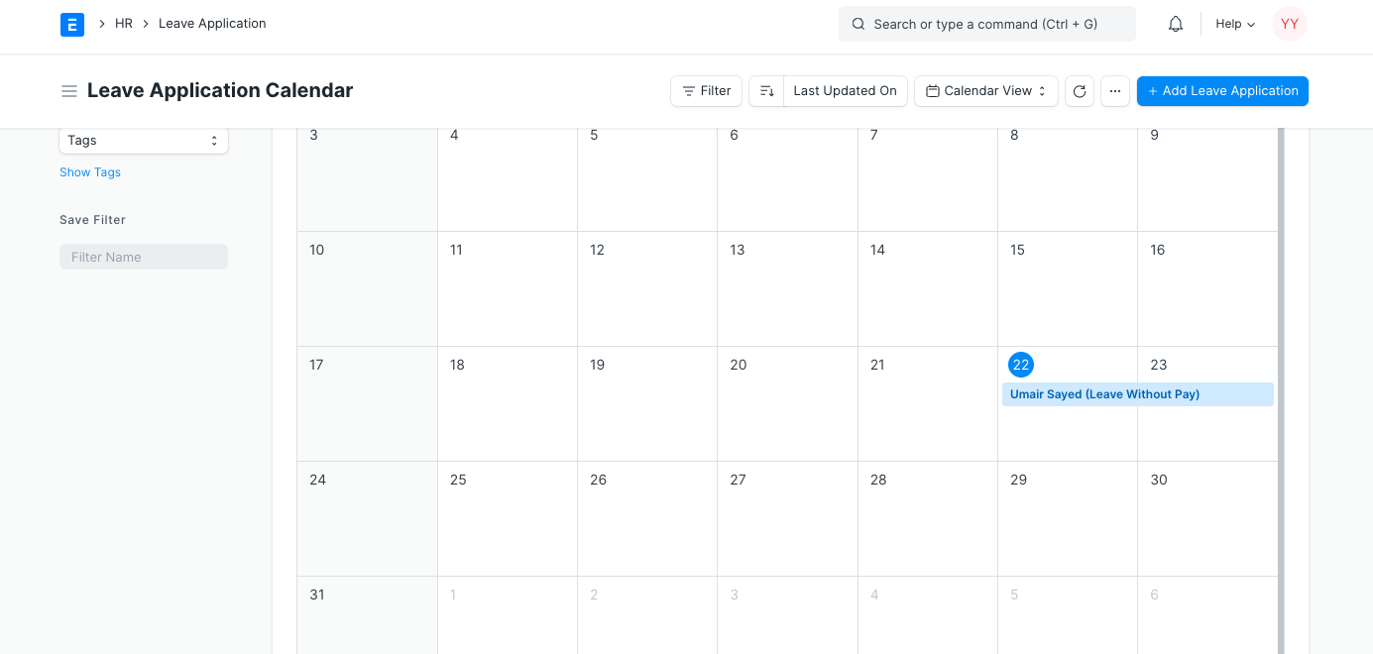Viewport: 1373px width, 654px height.
Task: Select calendar day 28
Action: [878, 480]
